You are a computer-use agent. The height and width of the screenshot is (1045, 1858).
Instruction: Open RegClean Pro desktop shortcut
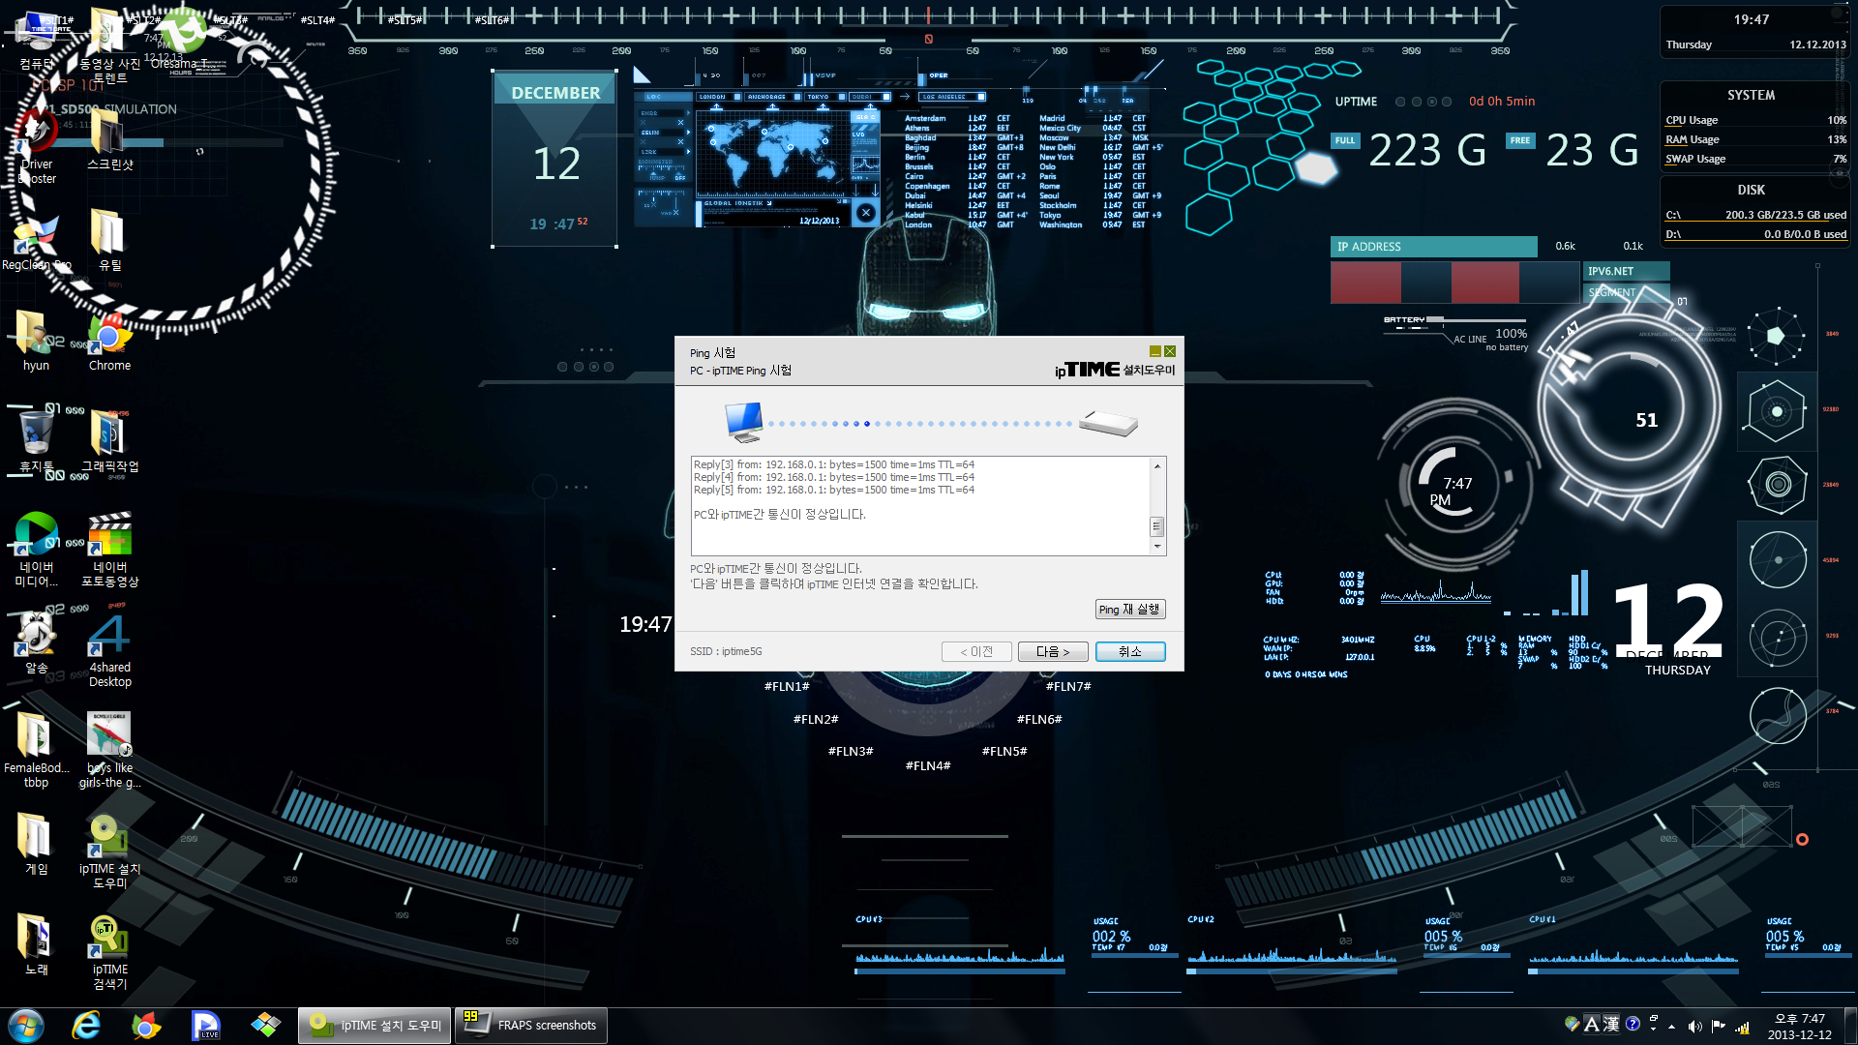point(37,243)
